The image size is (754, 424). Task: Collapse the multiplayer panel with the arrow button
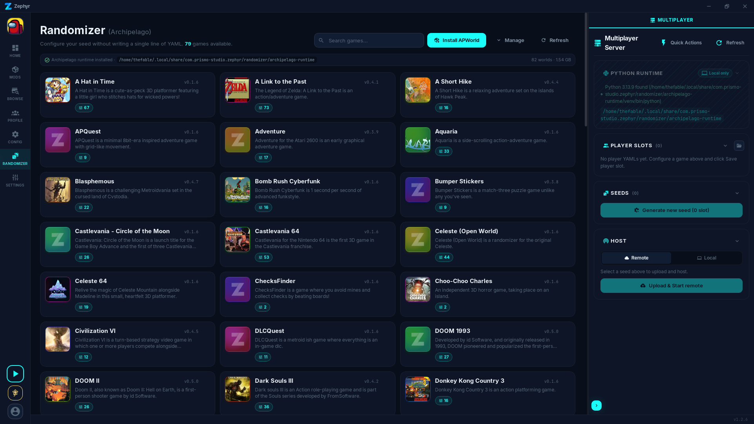tap(597, 406)
